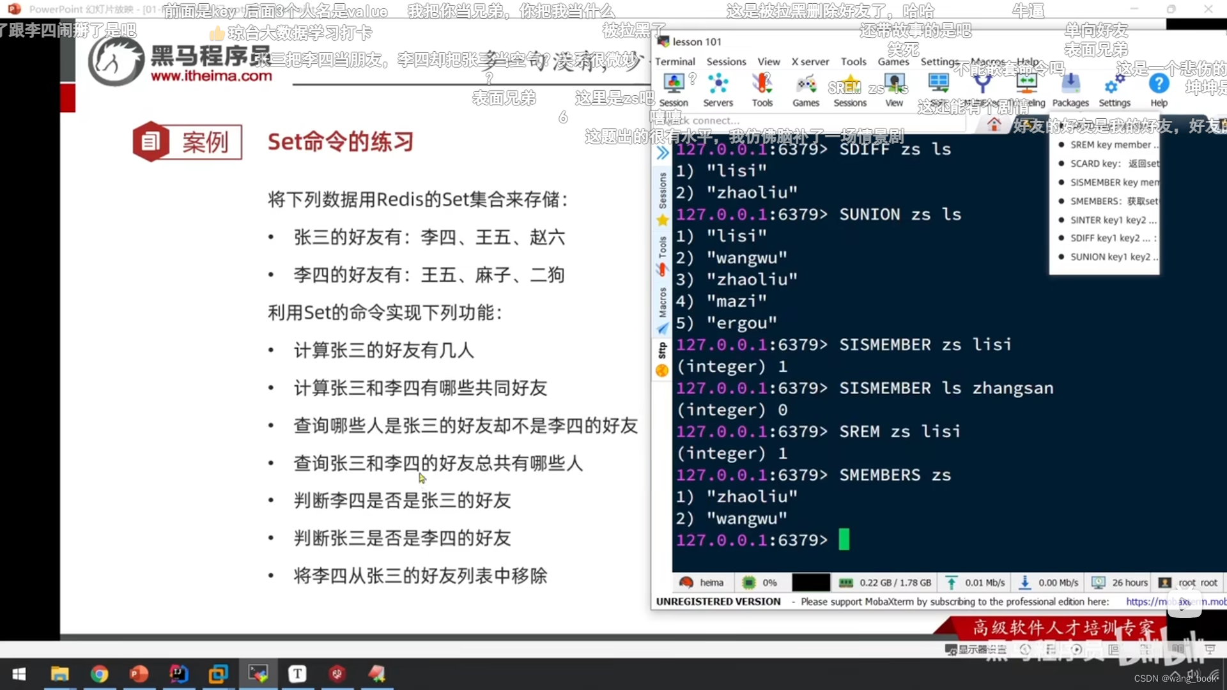Expand sidebar with double-chevron arrow

tap(663, 153)
